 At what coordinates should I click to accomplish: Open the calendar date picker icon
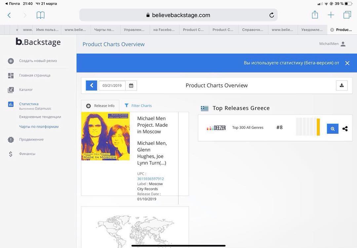[x=131, y=86]
